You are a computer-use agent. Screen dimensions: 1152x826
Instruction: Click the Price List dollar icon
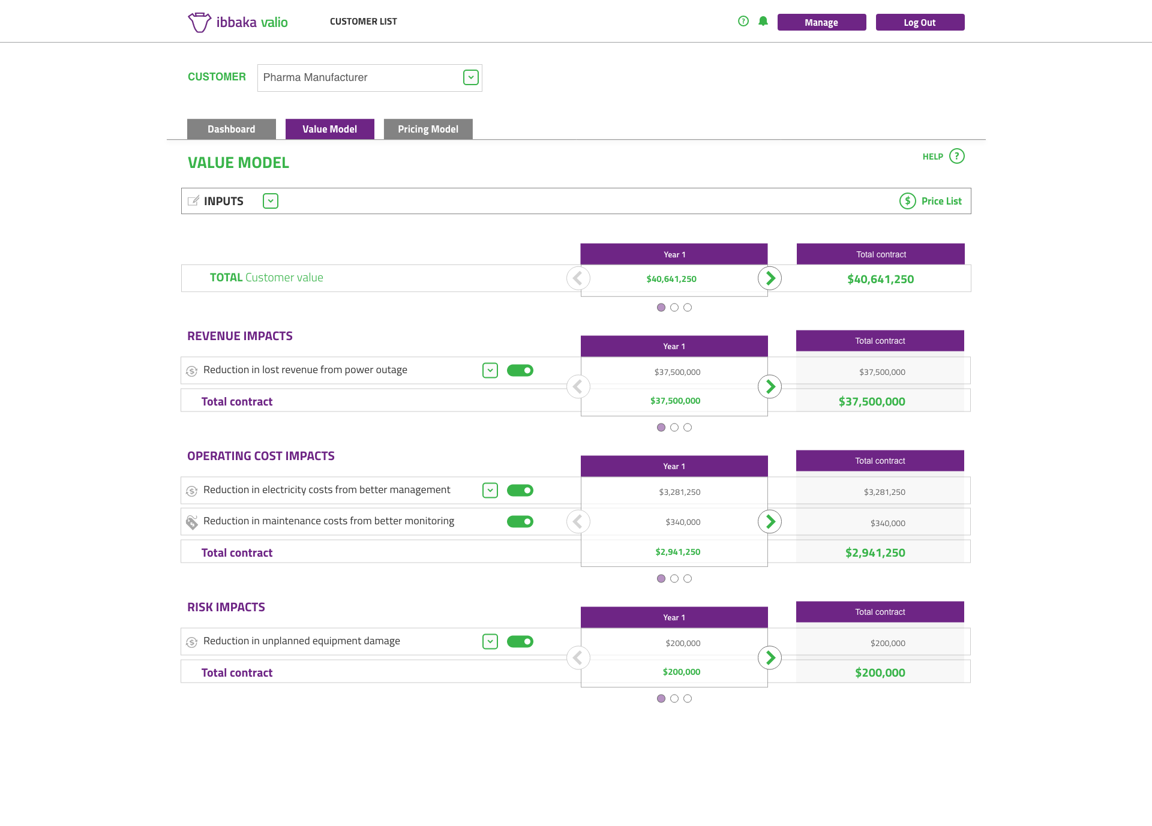(907, 201)
